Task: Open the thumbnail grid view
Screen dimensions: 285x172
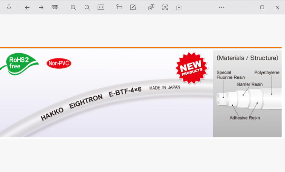Action: coord(55,7)
